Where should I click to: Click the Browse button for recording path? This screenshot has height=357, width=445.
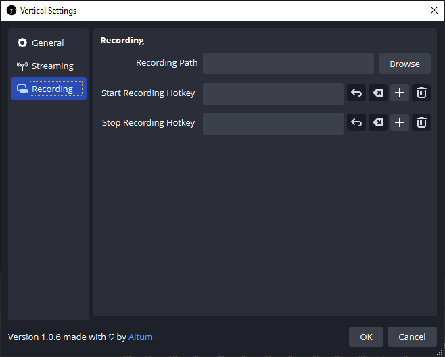click(404, 64)
